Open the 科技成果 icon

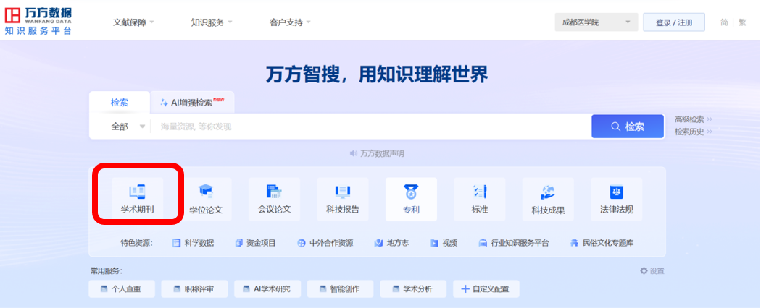[548, 192]
